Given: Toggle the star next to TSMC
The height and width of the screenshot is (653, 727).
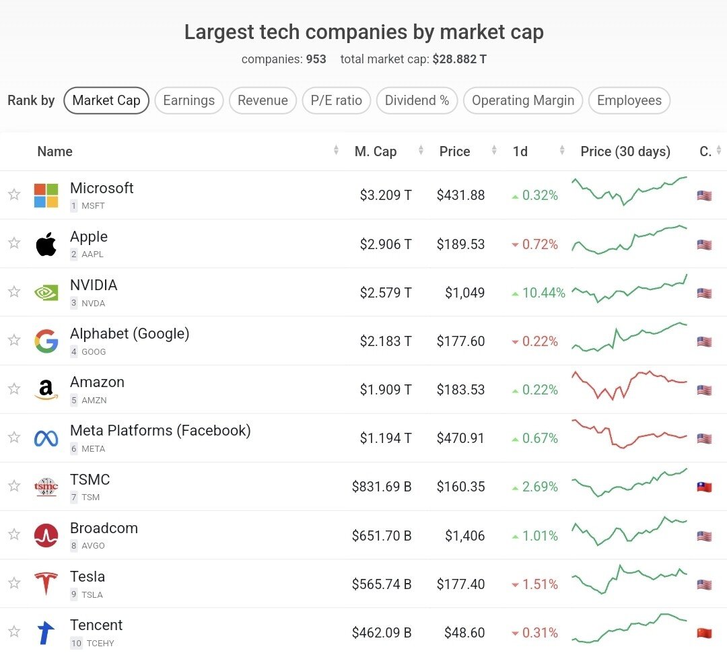Looking at the screenshot, I should pyautogui.click(x=14, y=485).
